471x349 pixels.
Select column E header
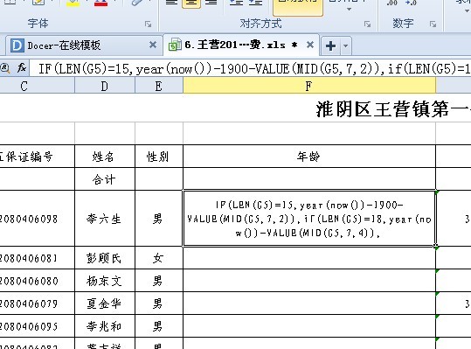pos(159,87)
